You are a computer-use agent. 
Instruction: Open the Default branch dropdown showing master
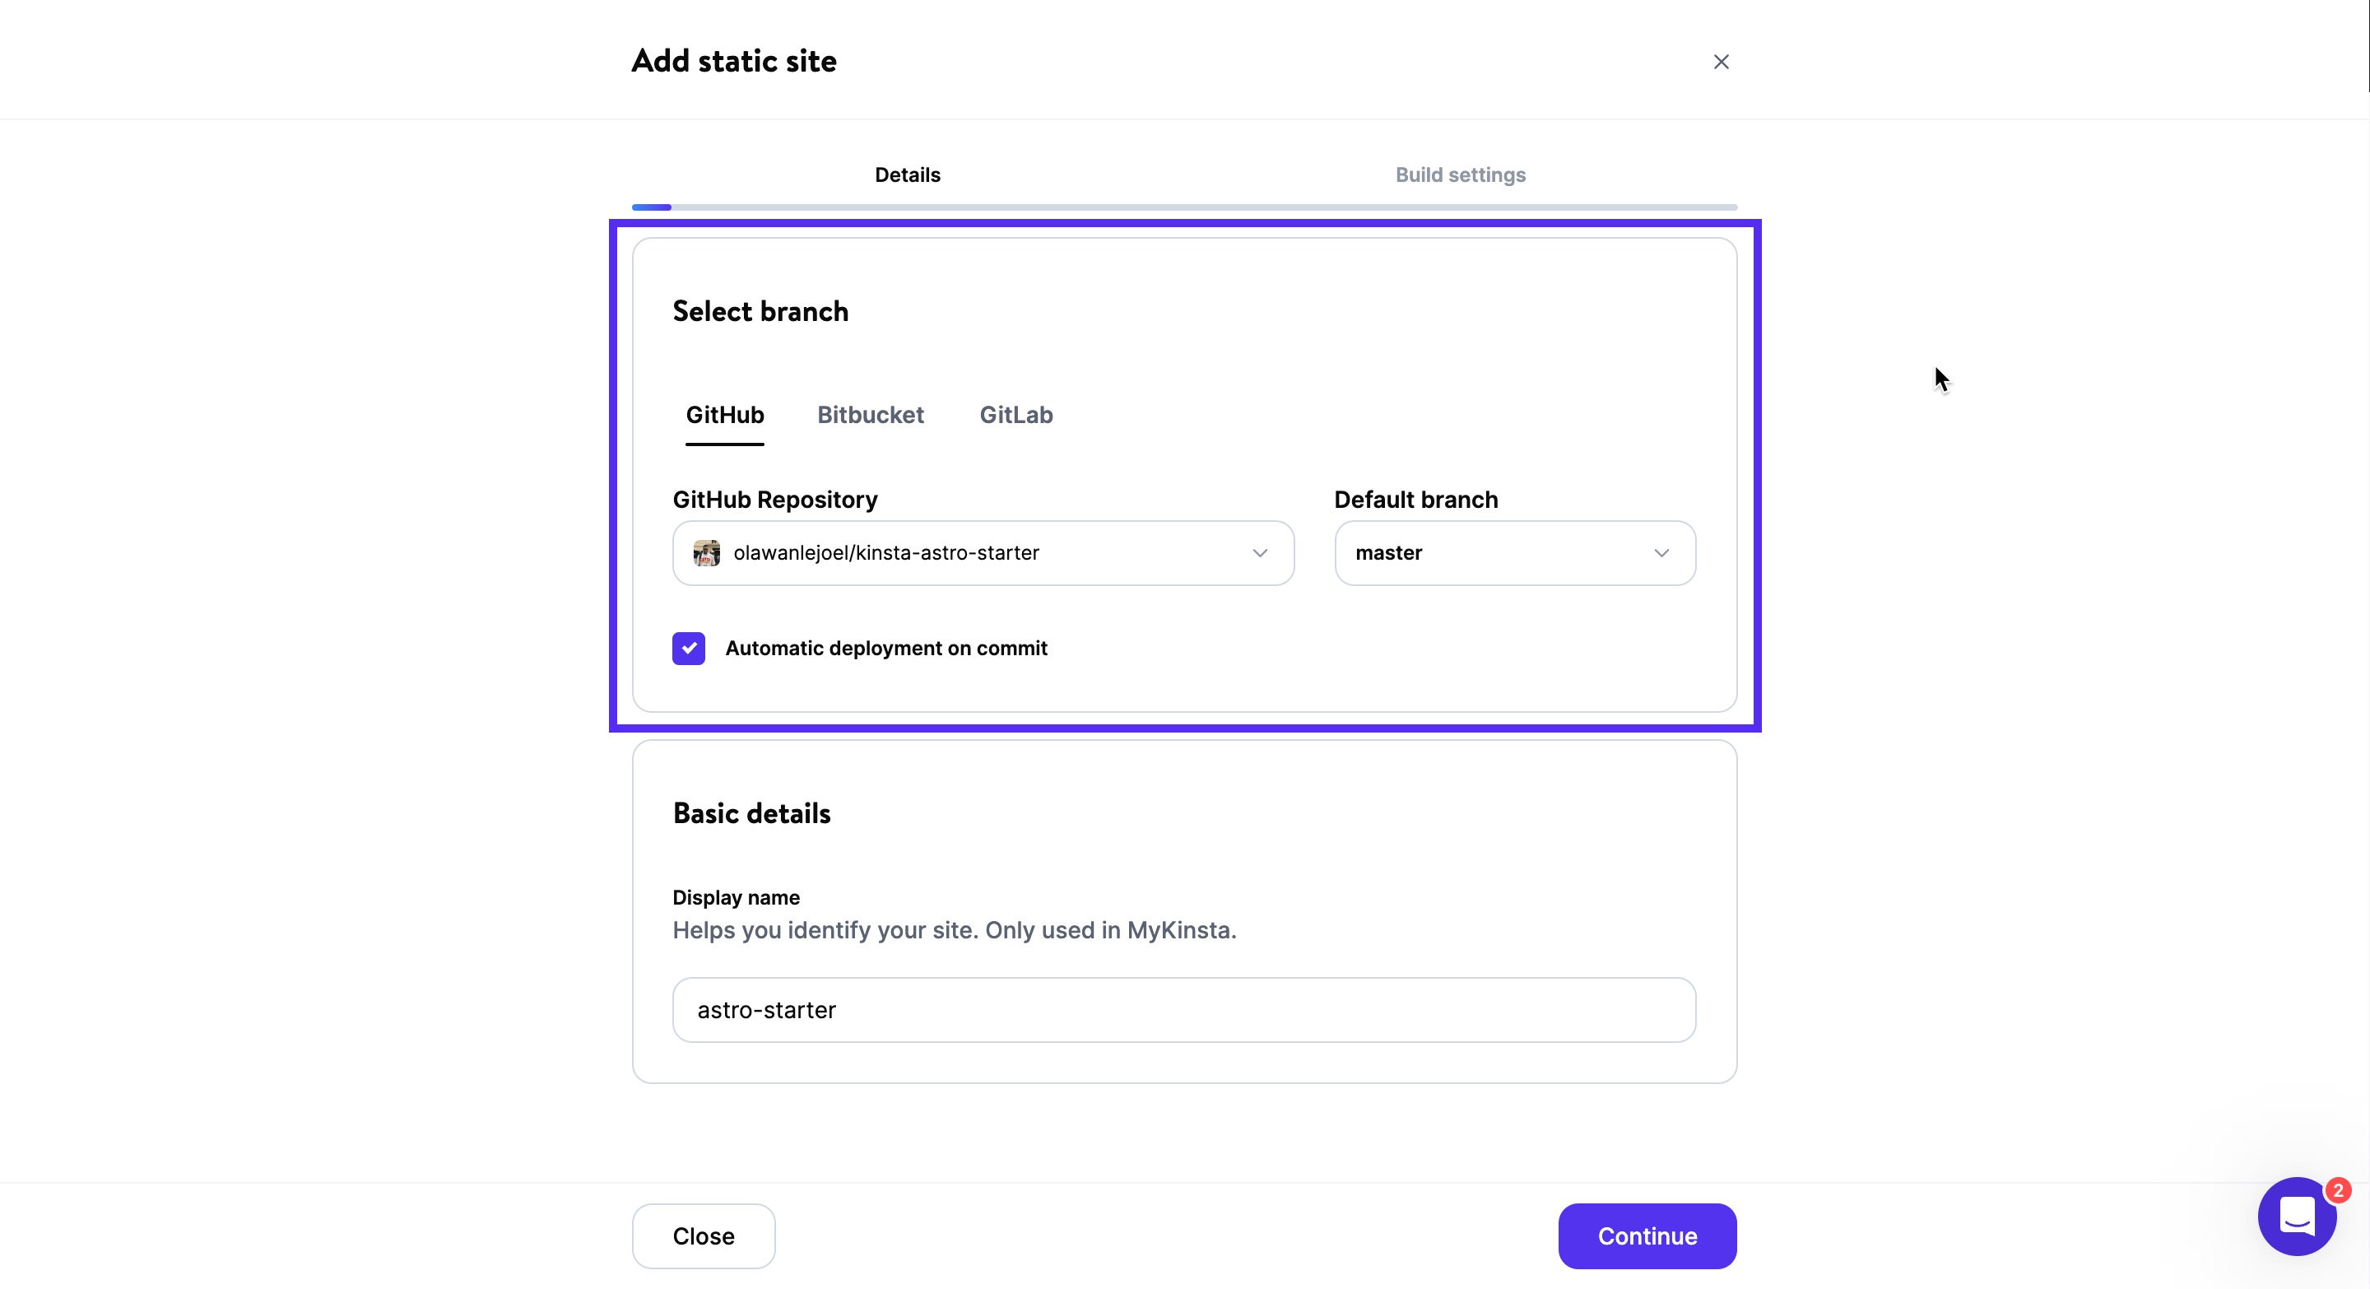pyautogui.click(x=1513, y=553)
